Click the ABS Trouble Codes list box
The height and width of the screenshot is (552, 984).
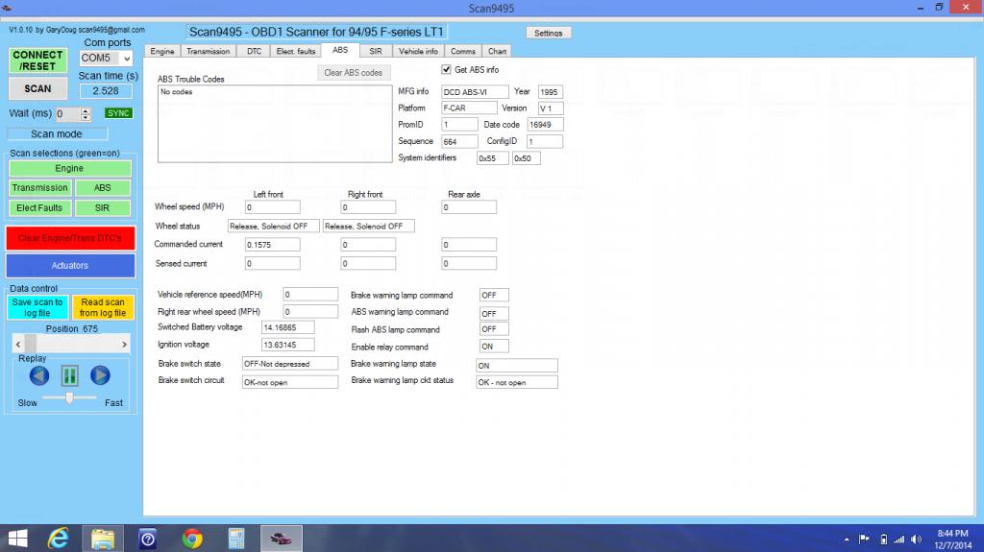(275, 124)
